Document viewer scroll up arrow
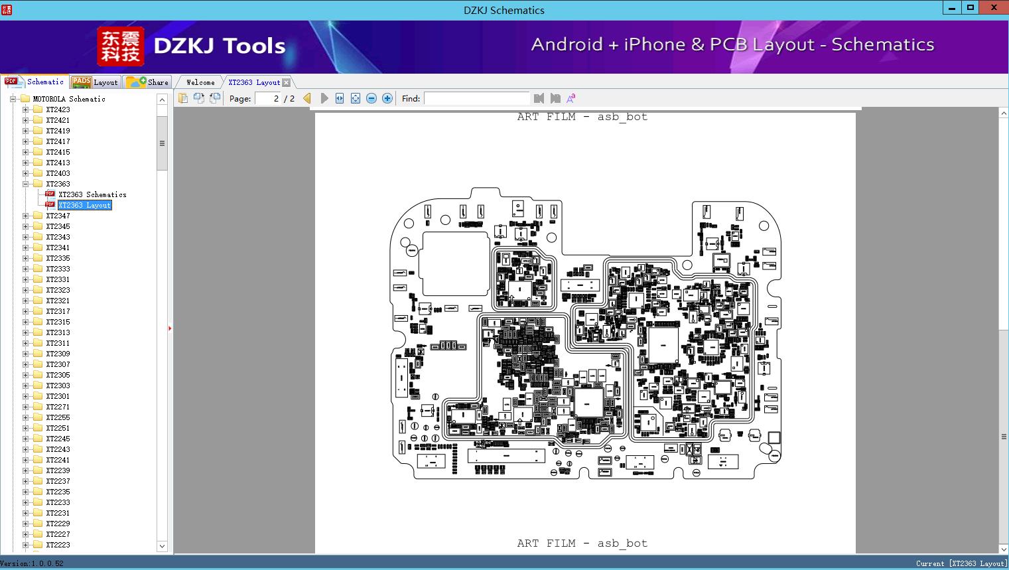The image size is (1009, 570). (x=1004, y=113)
